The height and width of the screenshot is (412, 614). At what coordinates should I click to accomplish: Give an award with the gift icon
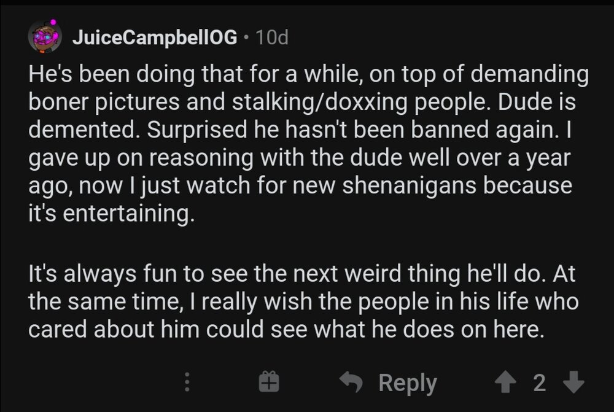click(269, 382)
